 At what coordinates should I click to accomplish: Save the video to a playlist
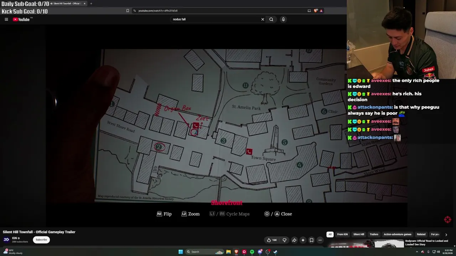point(311,240)
